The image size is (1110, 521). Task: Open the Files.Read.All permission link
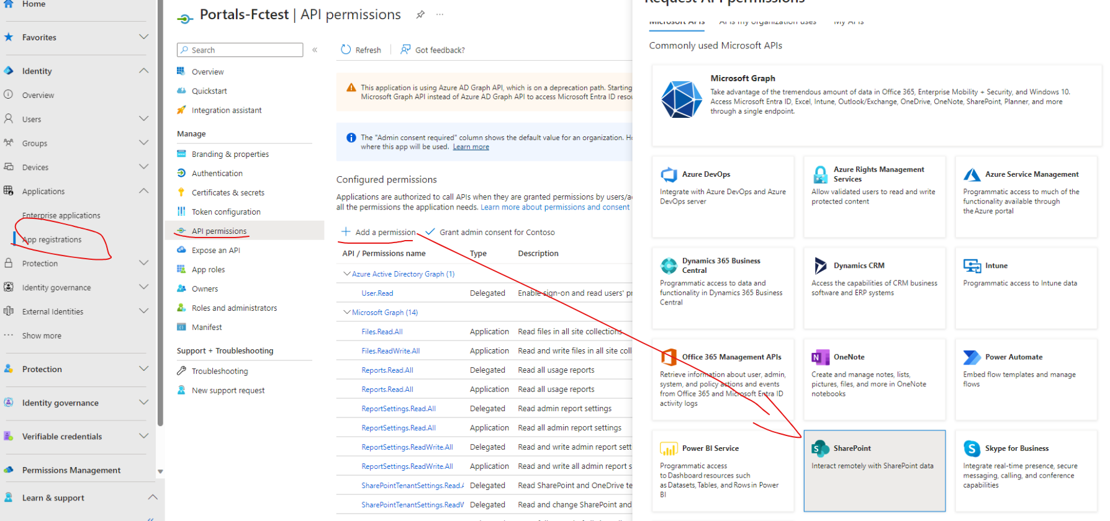(382, 332)
